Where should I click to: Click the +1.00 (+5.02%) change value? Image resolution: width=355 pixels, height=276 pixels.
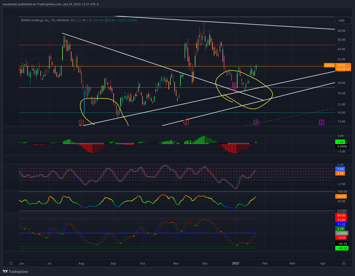pos(127,20)
